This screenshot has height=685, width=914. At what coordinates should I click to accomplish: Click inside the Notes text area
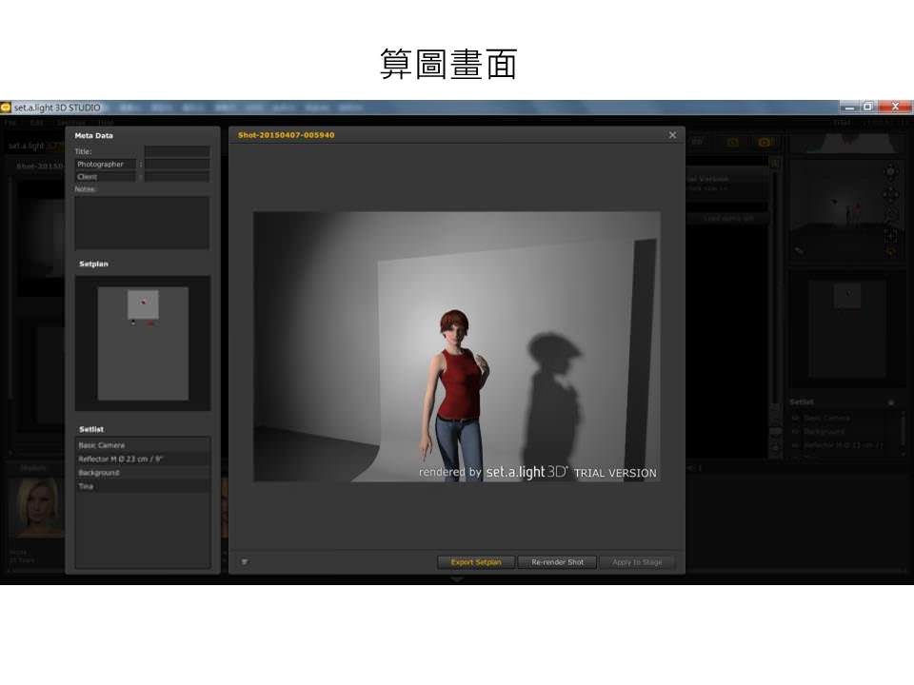click(142, 223)
